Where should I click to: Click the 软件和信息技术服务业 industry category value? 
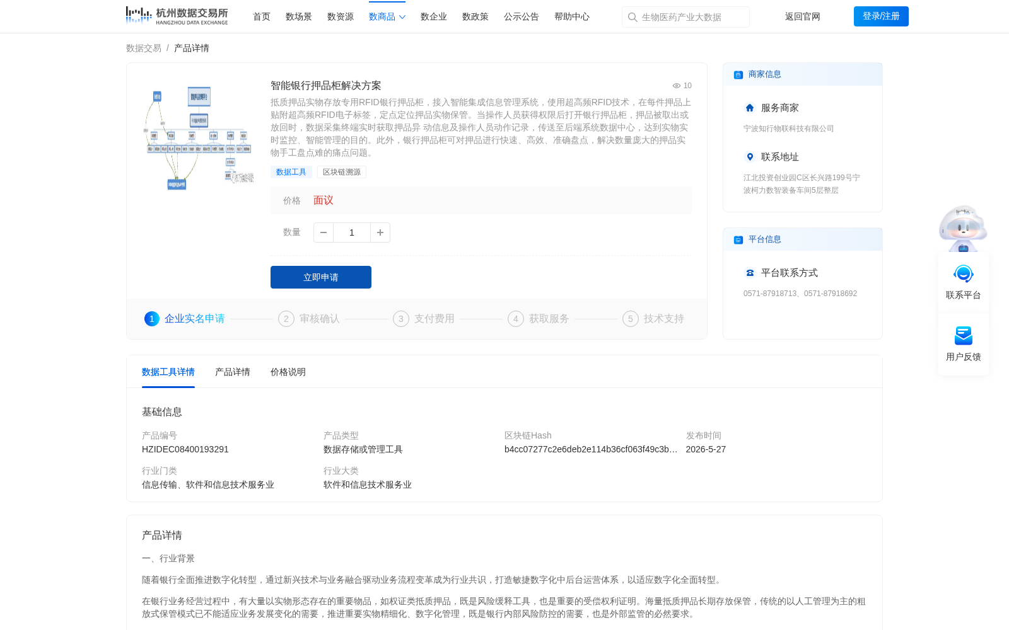click(x=368, y=484)
